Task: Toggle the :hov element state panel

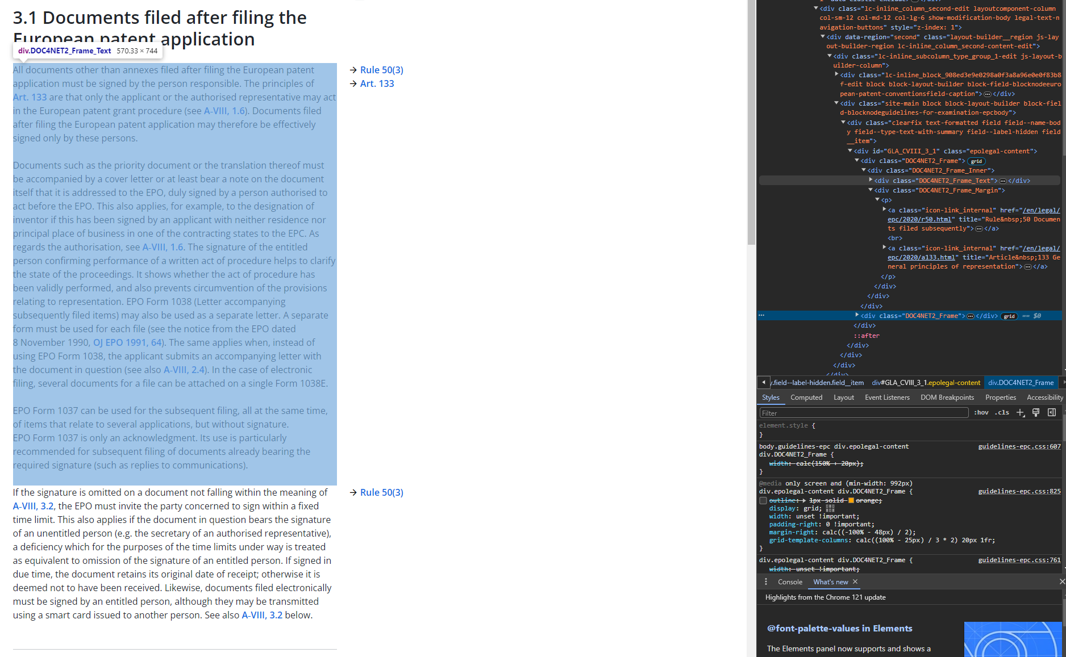Action: [981, 413]
